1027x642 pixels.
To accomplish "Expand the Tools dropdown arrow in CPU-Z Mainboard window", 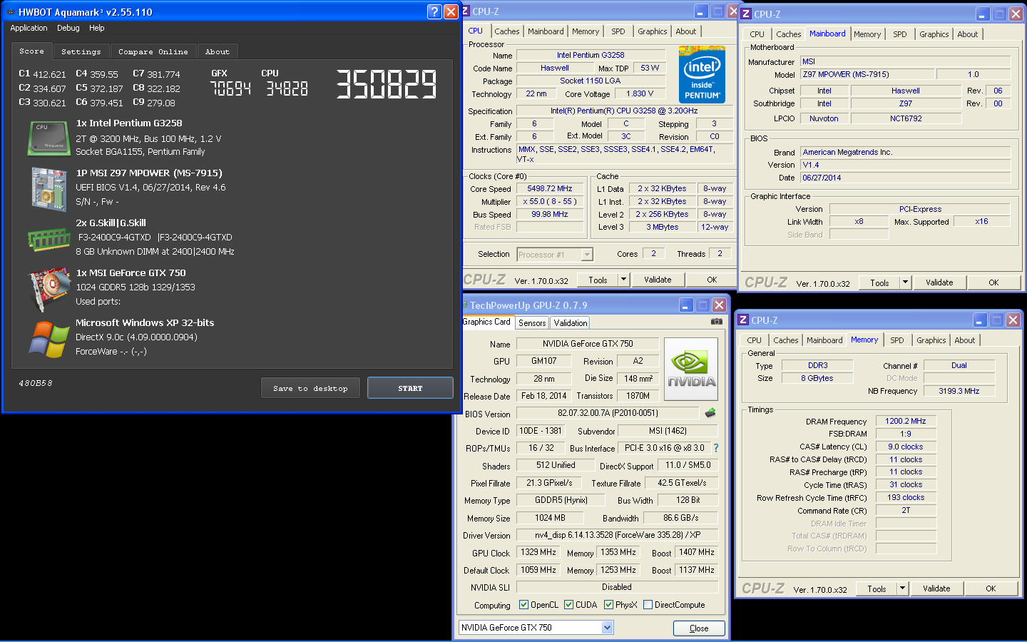I will tap(906, 282).
